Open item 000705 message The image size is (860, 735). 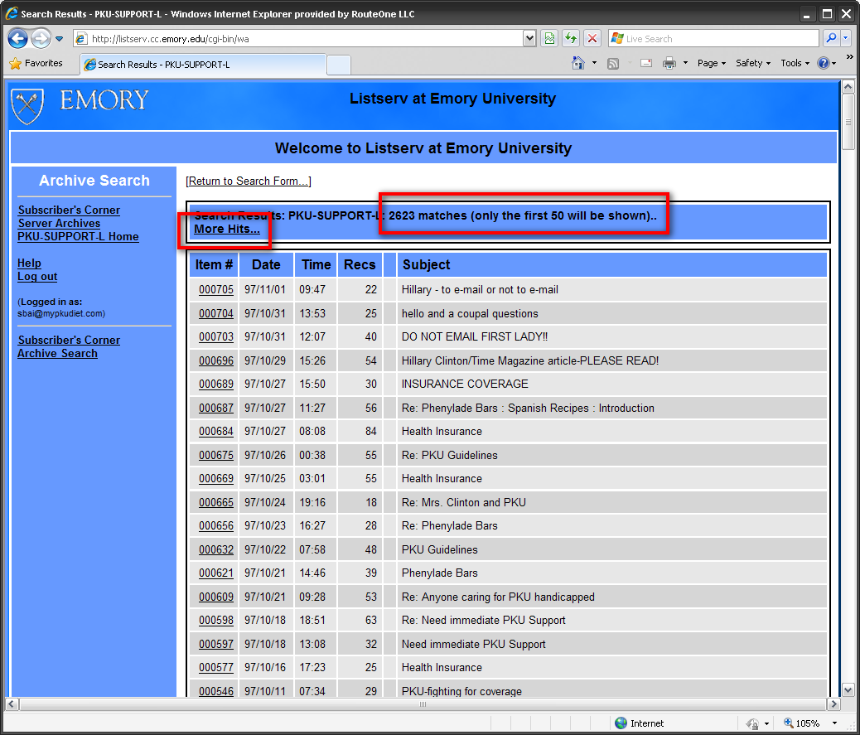click(216, 290)
